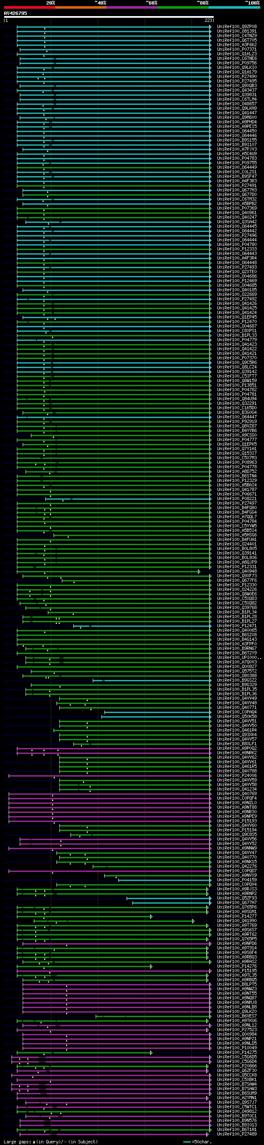The width and height of the screenshot is (264, 1145).
Task: Click the cyan ~100% identity legend swatch
Action: tap(234, 7)
